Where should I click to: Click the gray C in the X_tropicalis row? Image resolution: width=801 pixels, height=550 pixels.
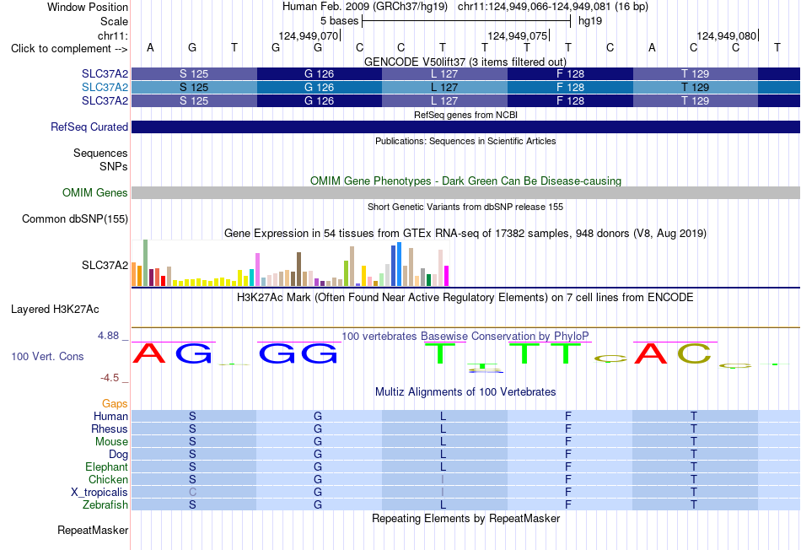coord(192,493)
